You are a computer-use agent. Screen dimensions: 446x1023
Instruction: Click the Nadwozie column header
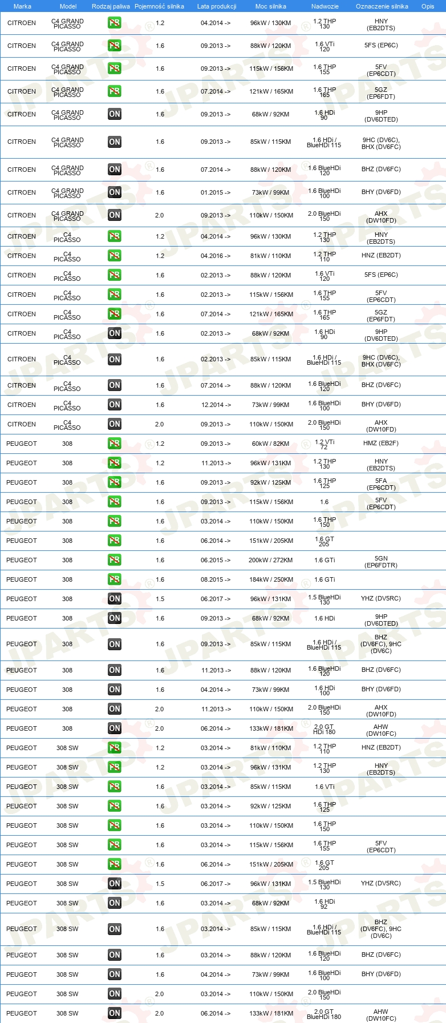click(325, 6)
